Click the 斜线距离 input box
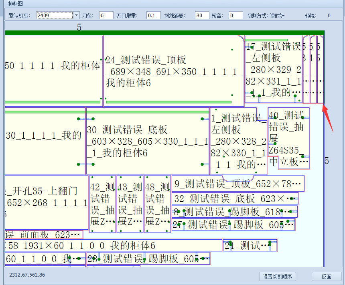The height and width of the screenshot is (285, 345). click(202, 16)
